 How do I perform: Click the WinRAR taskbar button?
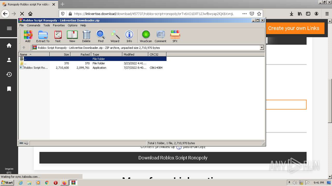coord(73,183)
